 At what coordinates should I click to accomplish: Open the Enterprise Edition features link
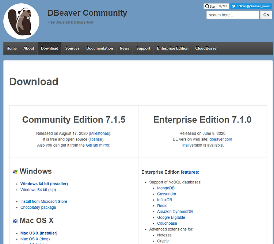[x=190, y=172]
